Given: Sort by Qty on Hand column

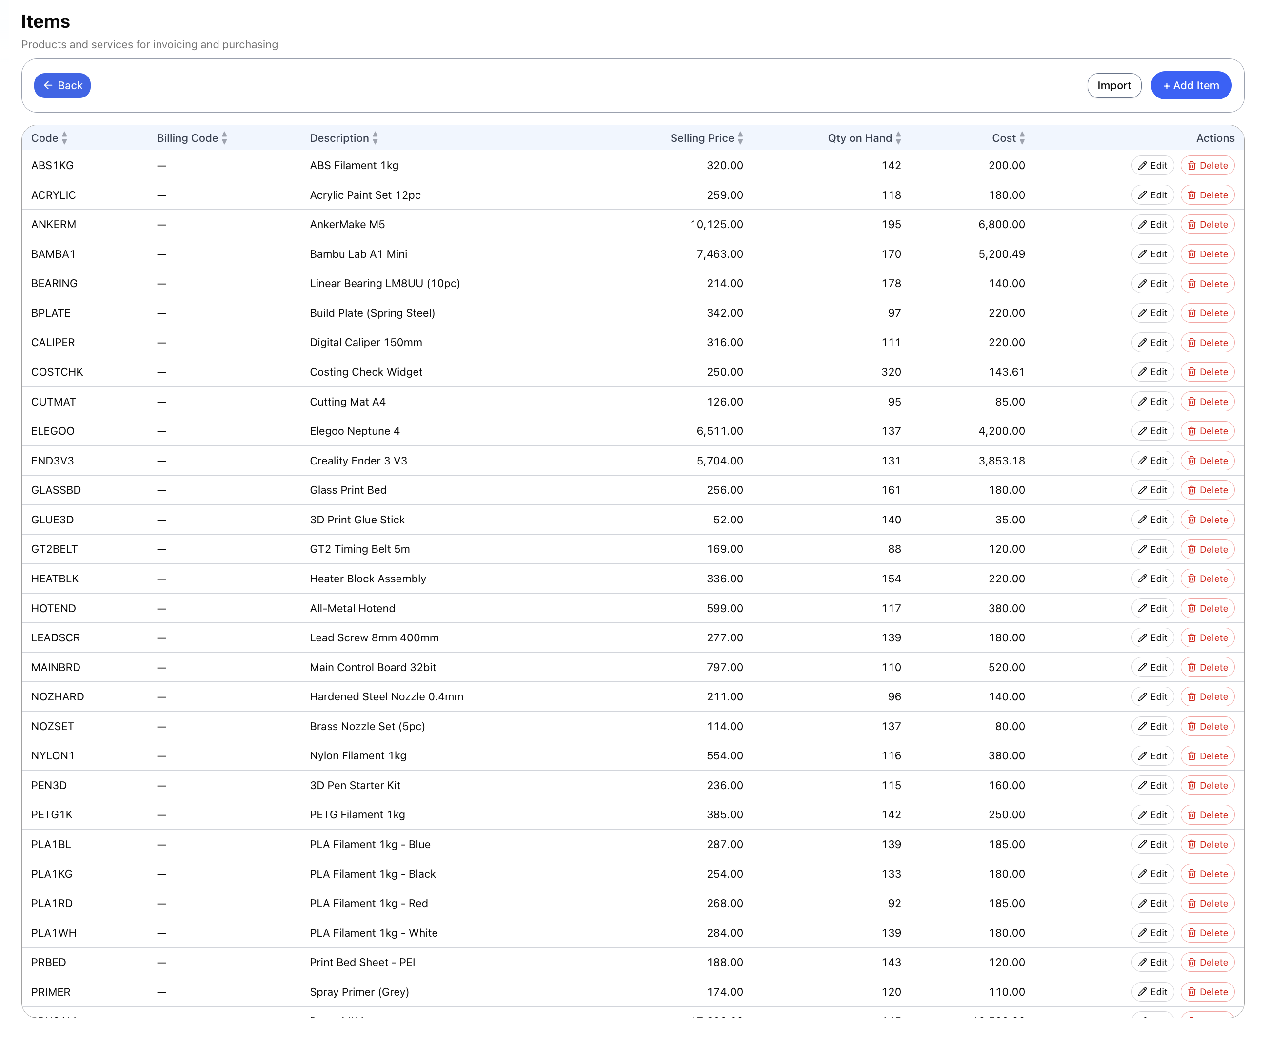Looking at the screenshot, I should (864, 138).
